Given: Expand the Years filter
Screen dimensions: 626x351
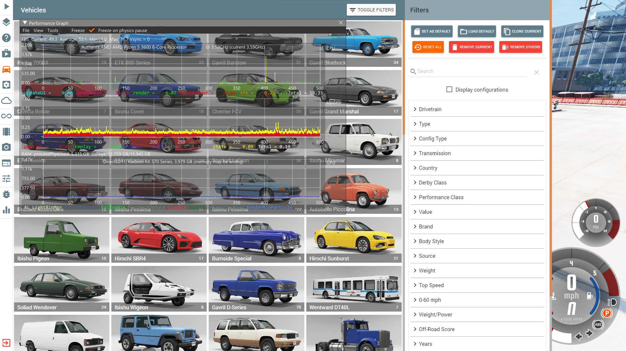Looking at the screenshot, I should pos(477,344).
